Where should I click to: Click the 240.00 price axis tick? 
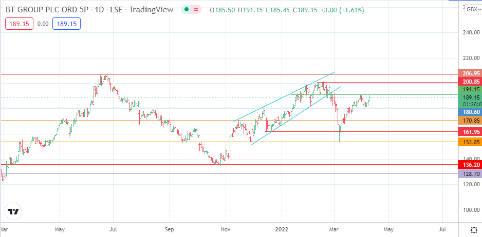[471, 32]
